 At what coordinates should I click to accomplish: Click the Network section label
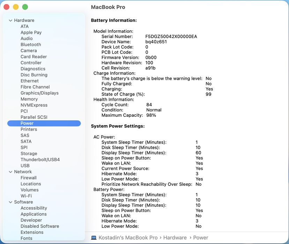(23, 172)
